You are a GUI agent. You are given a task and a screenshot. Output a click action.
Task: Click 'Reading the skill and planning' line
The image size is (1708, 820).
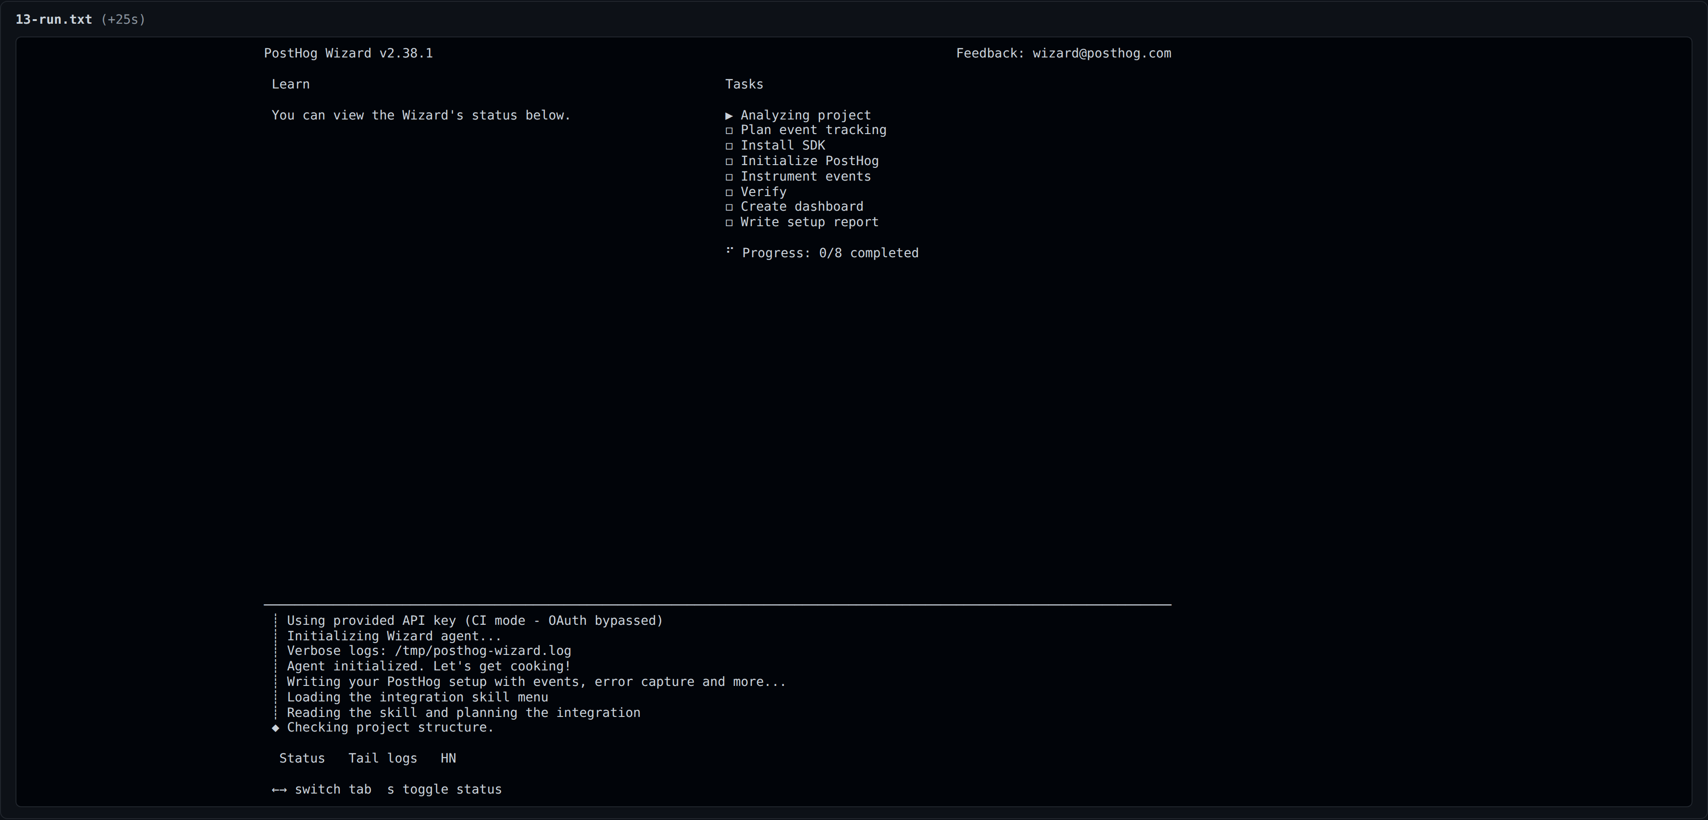pyautogui.click(x=463, y=713)
